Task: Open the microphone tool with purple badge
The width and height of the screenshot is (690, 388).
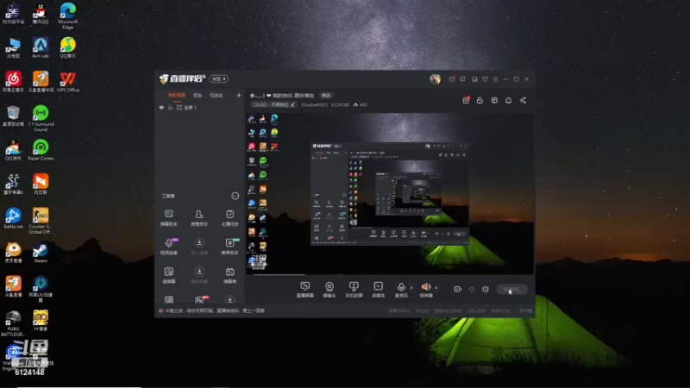Action: [x=169, y=247]
